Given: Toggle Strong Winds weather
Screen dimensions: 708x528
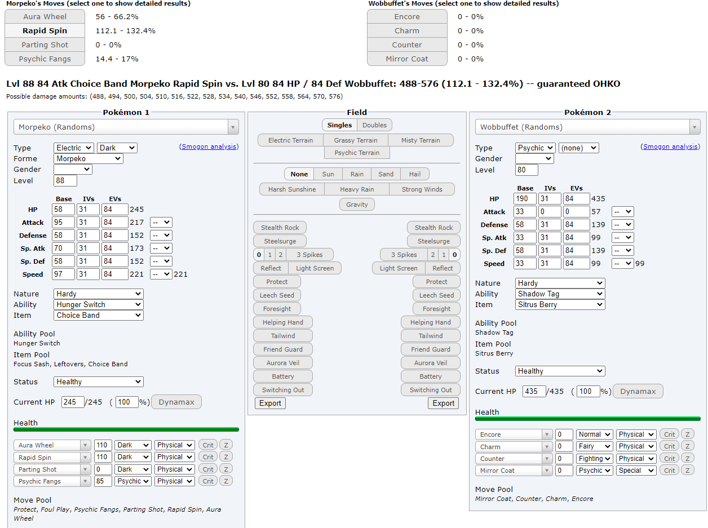Looking at the screenshot, I should pyautogui.click(x=422, y=189).
